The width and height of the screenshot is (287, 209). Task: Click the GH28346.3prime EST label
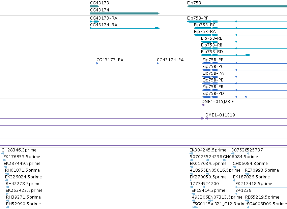pyautogui.click(x=19, y=150)
